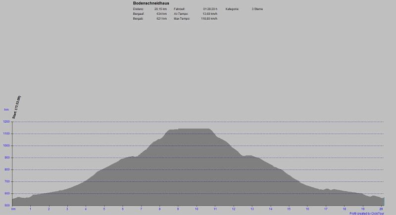Click the AV-Tempo value 13,69 km/h
This screenshot has height=215, width=396.
point(209,14)
